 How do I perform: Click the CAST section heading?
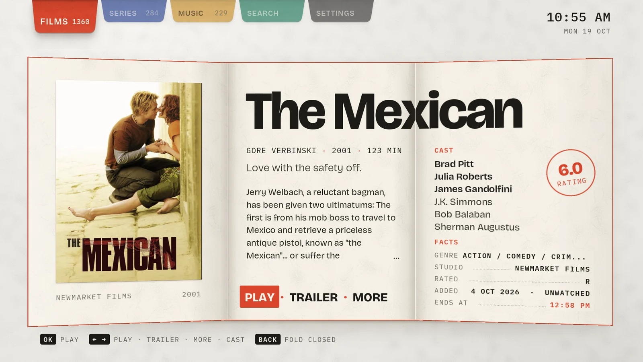(444, 150)
